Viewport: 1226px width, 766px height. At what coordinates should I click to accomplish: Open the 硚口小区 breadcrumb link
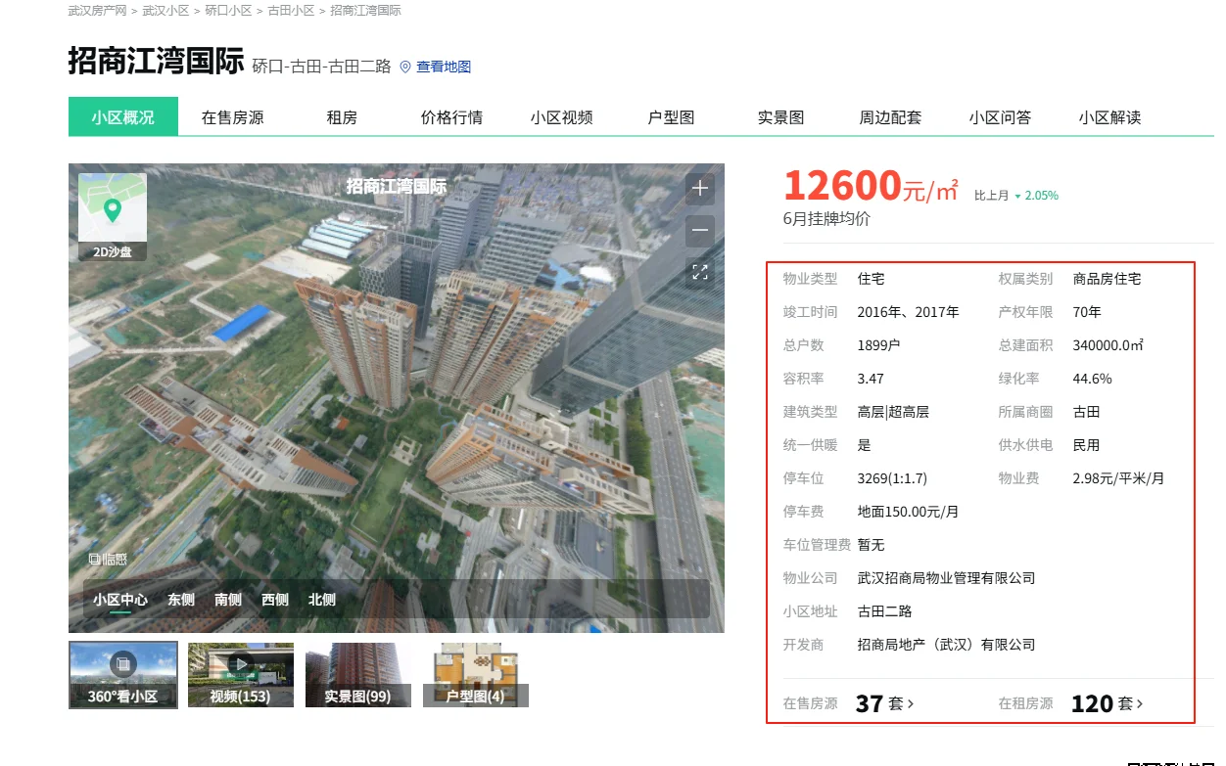click(x=228, y=11)
